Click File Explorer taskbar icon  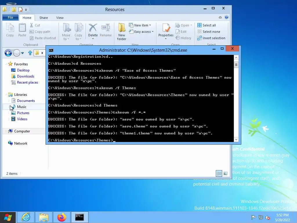tap(44, 217)
